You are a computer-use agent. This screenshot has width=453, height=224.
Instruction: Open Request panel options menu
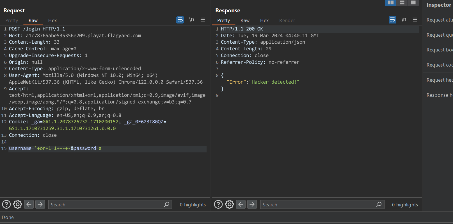(203, 20)
